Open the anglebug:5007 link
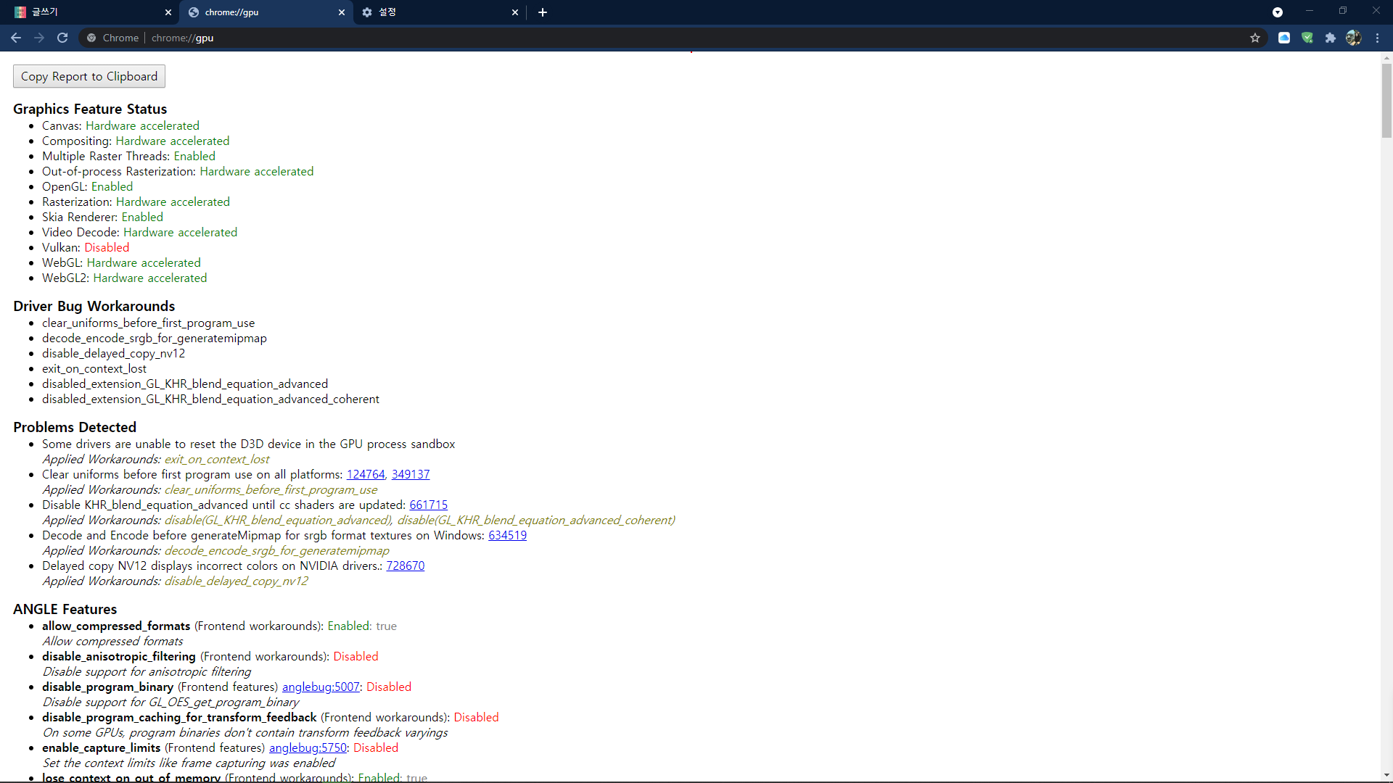1393x783 pixels. tap(321, 687)
